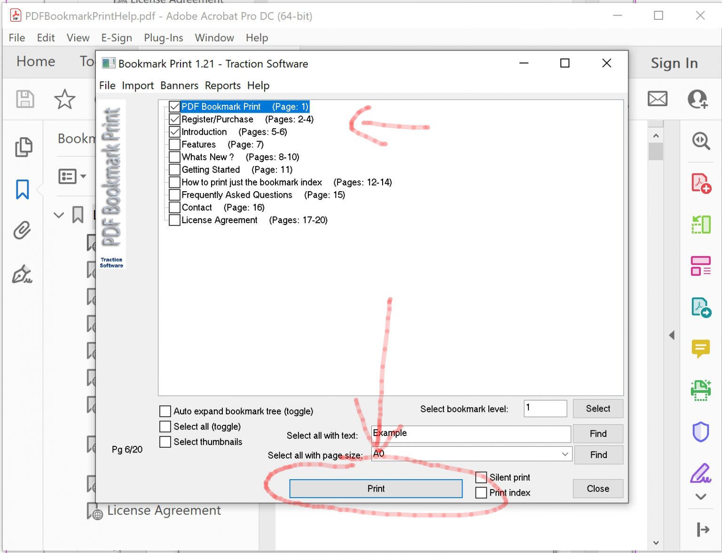Open the Comment tool in the right pane
This screenshot has width=722, height=553.
click(701, 348)
